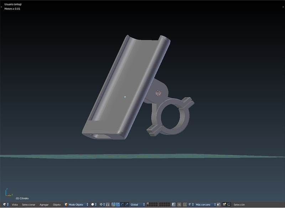Open proportional editing mode button

coord(179,204)
